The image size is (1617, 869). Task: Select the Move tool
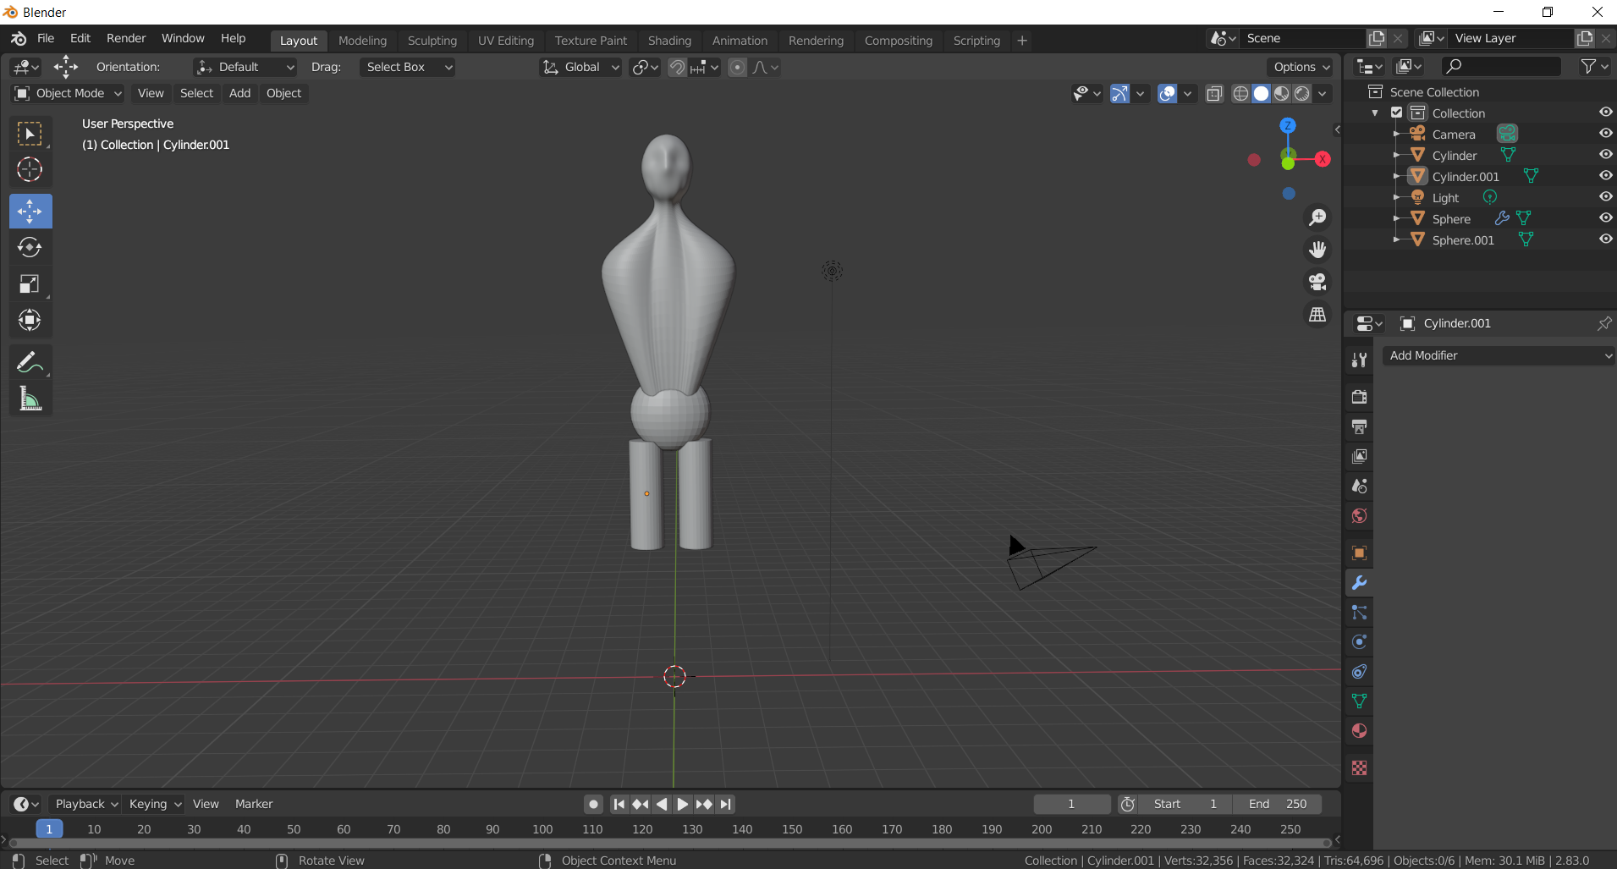(x=30, y=212)
